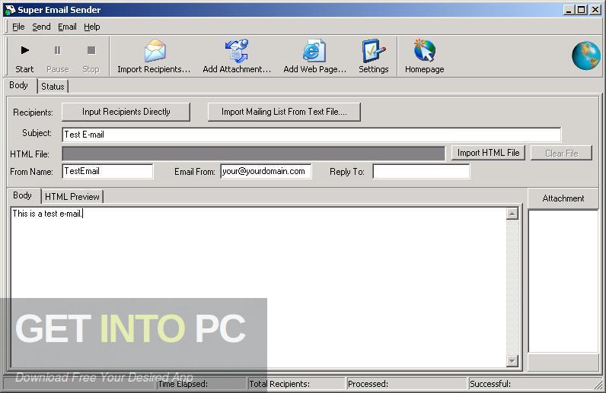Minimize the Super Email Sender window
This screenshot has width=606, height=393.
coord(568,10)
